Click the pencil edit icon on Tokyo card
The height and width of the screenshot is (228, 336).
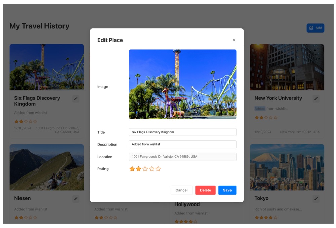coord(316,199)
